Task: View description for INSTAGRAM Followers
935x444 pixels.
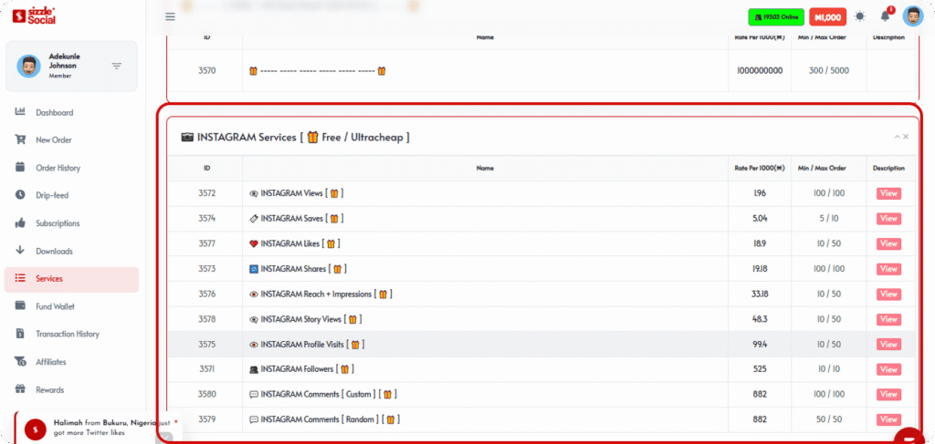Action: click(888, 369)
